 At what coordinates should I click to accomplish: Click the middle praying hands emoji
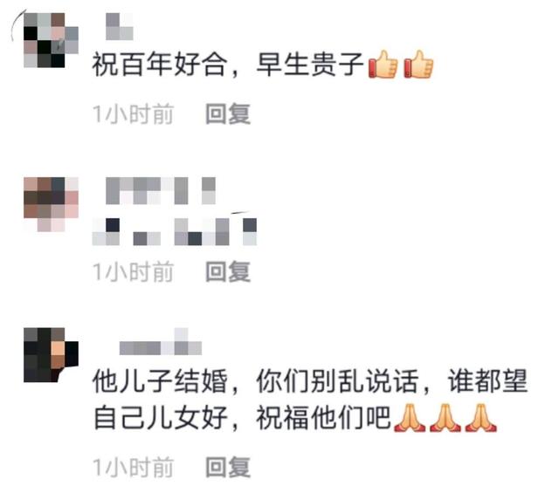point(445,418)
